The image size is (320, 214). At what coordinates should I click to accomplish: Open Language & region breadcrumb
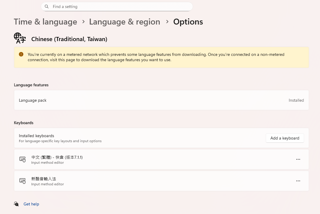[125, 22]
